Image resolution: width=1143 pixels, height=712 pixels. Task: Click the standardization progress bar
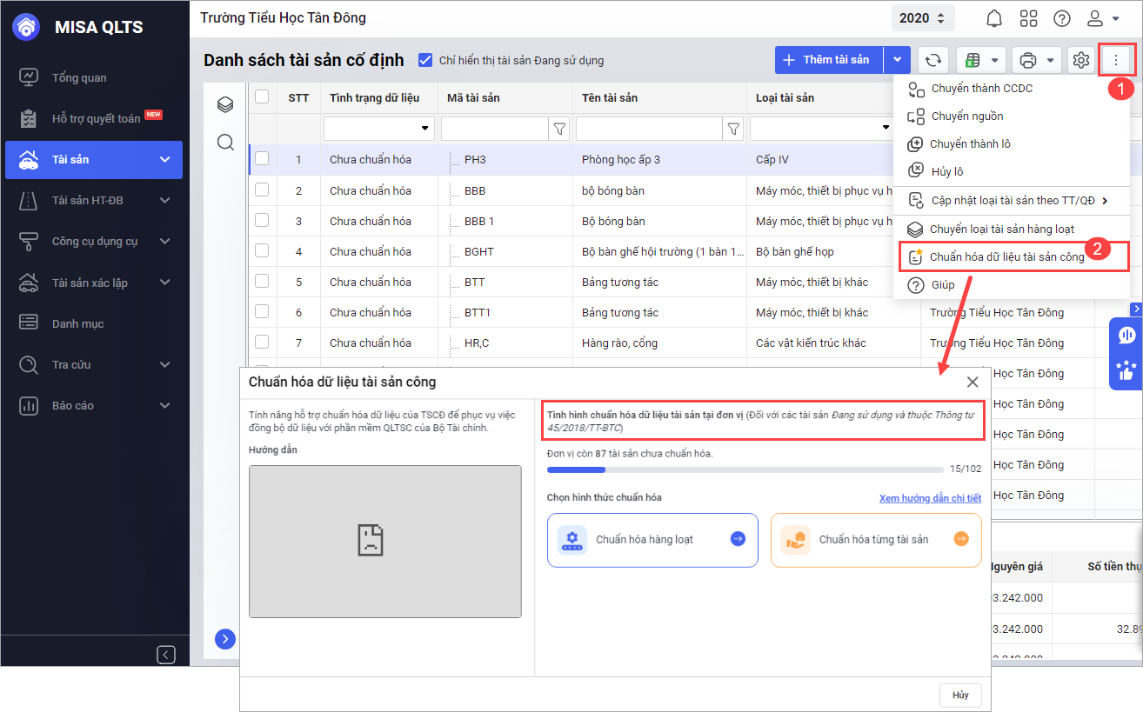[745, 469]
